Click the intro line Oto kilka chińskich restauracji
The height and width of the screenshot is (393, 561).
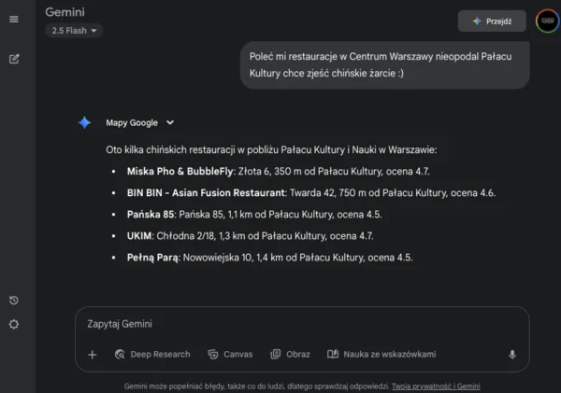(271, 149)
